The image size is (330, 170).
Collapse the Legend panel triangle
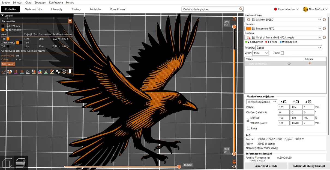2,16
